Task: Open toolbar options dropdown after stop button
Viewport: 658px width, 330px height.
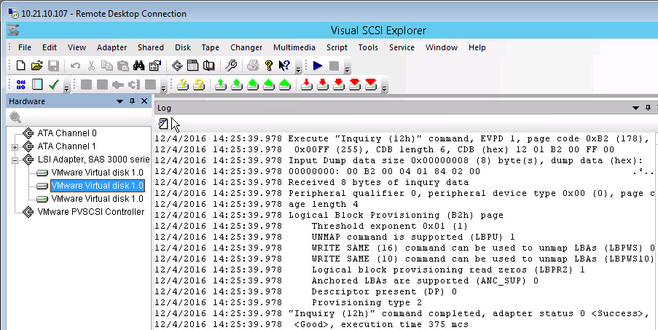Action: pos(347,70)
